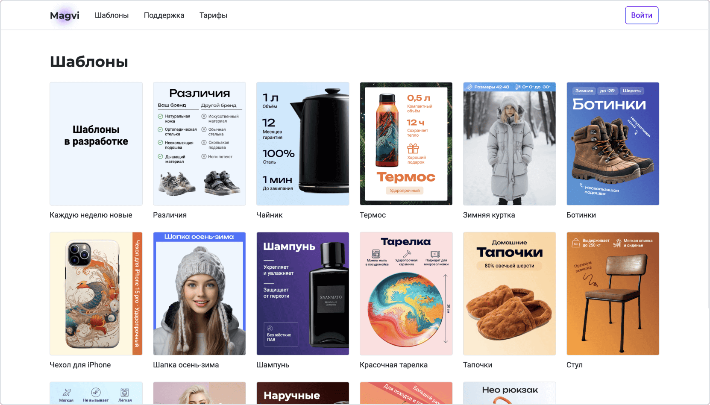Open the template with Мягкая and Лёгкая icons

tap(96, 393)
